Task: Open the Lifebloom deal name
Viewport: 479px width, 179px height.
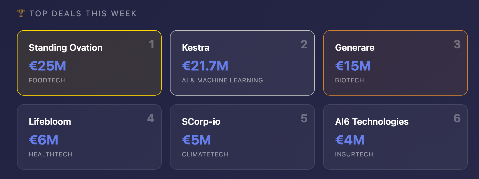Action: pos(50,122)
